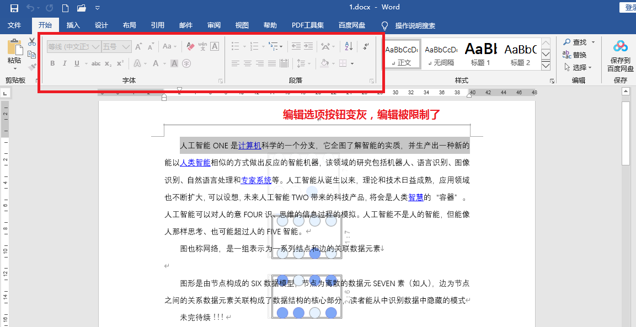Click the Copy icon in clipboard group
The width and height of the screenshot is (636, 327).
[x=32, y=55]
